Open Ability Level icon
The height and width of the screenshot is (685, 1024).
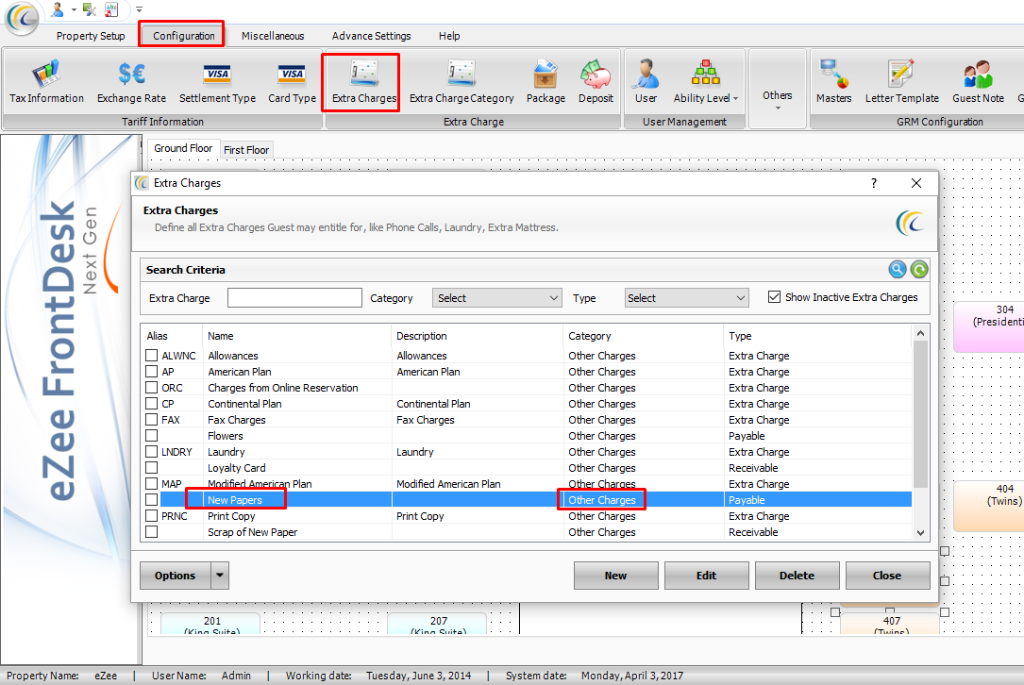click(705, 82)
